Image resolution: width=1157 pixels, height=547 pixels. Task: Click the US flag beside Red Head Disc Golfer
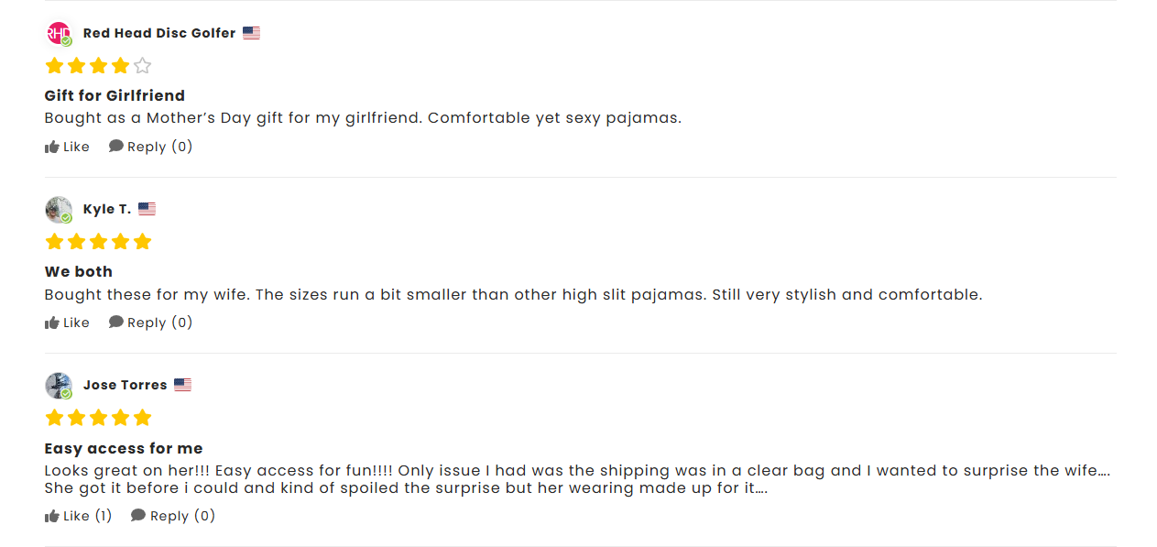[x=251, y=33]
